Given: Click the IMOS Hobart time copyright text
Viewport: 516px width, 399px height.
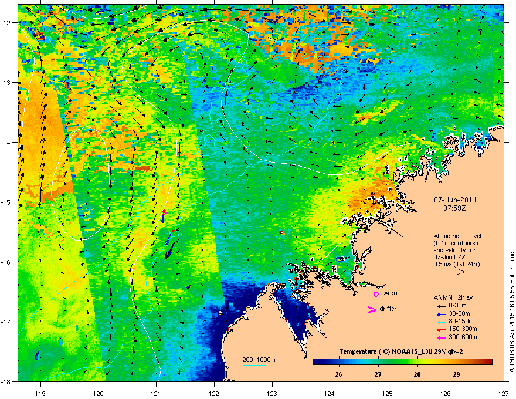Looking at the screenshot, I should 512,312.
